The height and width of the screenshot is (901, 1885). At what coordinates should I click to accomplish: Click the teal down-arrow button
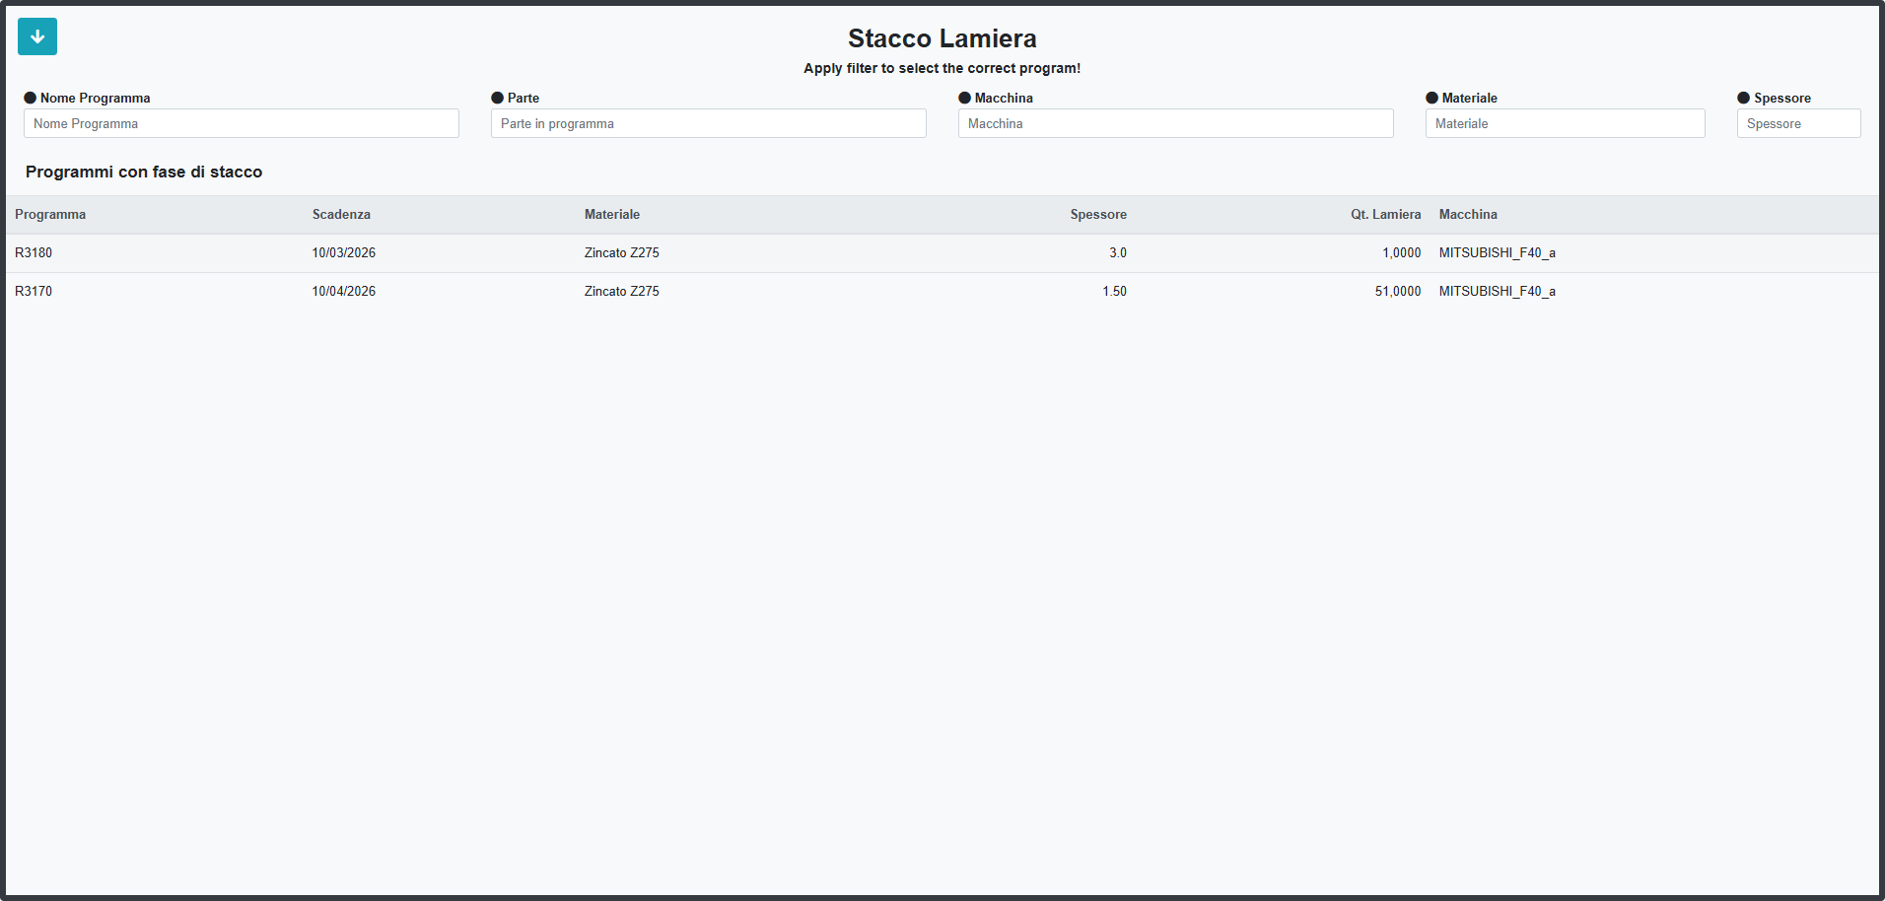[x=37, y=36]
